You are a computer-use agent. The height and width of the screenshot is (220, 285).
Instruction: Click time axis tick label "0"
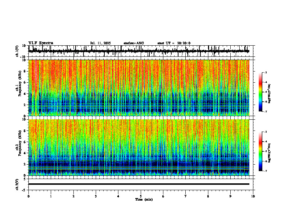pyautogui.click(x=28, y=196)
